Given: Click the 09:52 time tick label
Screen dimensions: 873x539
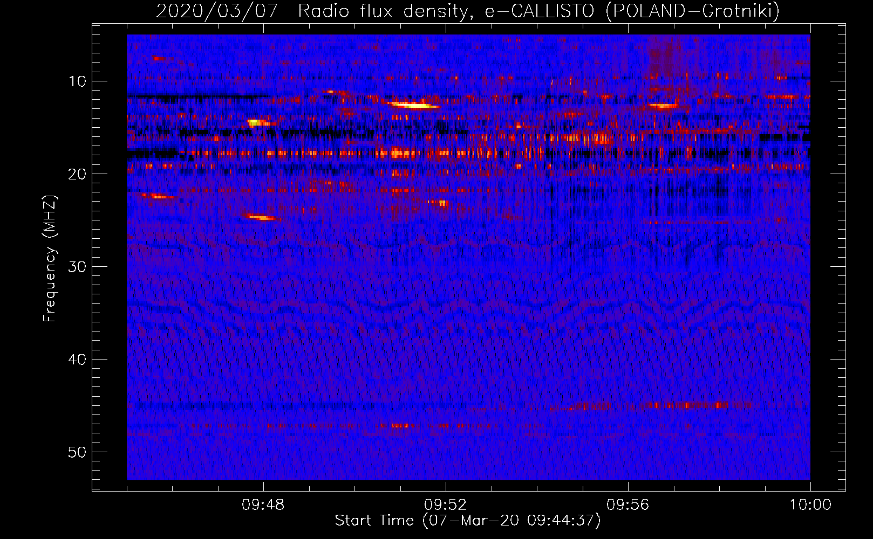Looking at the screenshot, I should coord(446,505).
